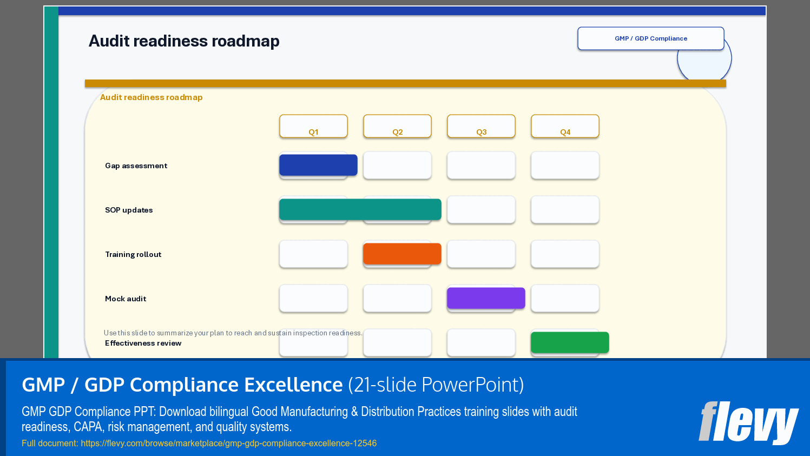Click the GMP GDP Compliance PPT description text

(x=299, y=419)
